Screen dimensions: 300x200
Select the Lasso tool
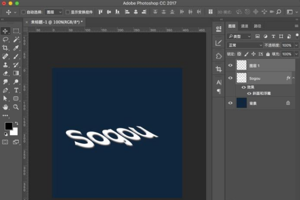tap(5, 39)
